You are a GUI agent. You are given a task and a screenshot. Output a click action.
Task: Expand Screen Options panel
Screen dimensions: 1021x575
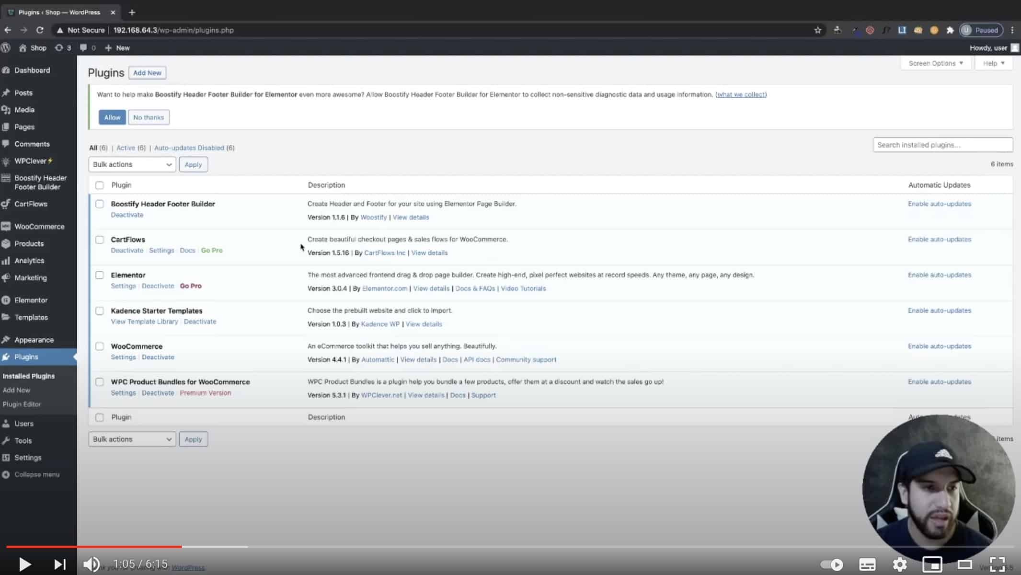[x=935, y=63]
